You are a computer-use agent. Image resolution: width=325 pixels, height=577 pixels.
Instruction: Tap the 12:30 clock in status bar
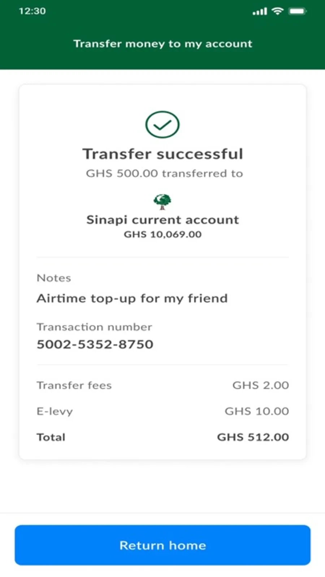pos(32,11)
